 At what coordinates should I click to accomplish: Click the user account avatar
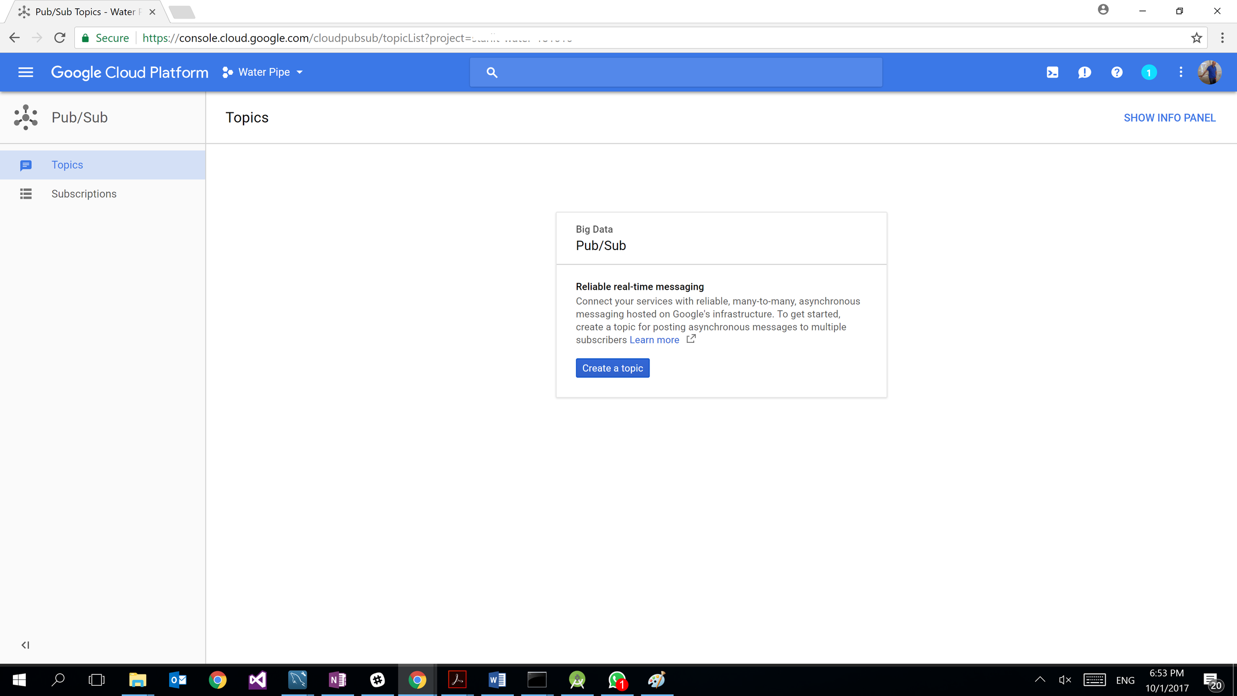tap(1209, 72)
